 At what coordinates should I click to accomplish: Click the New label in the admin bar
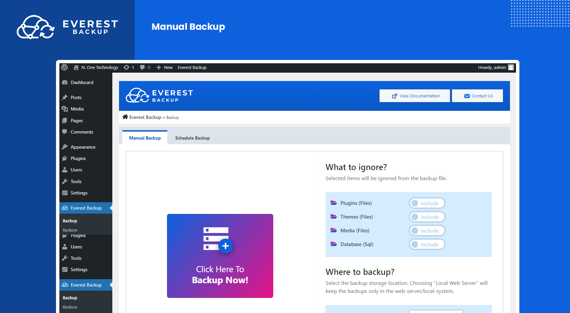(x=168, y=67)
